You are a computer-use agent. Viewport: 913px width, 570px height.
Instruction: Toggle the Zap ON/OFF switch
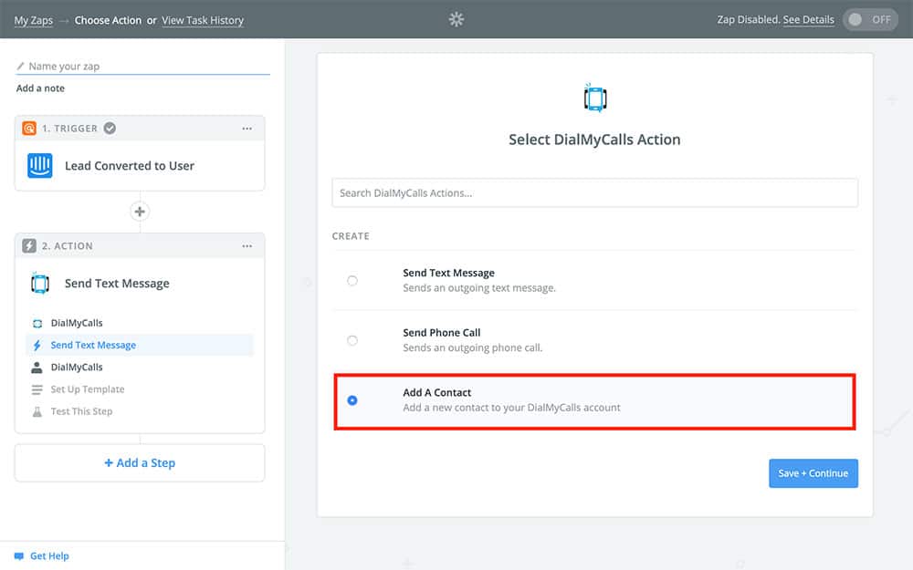point(870,20)
